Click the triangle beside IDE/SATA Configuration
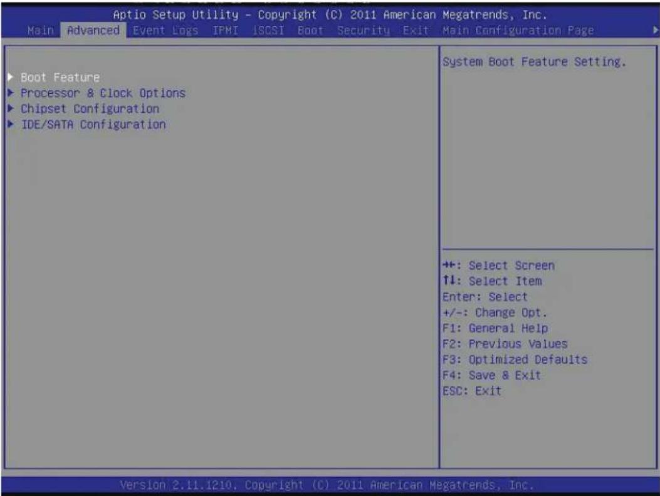Viewport: 660px width, 496px height. [11, 124]
